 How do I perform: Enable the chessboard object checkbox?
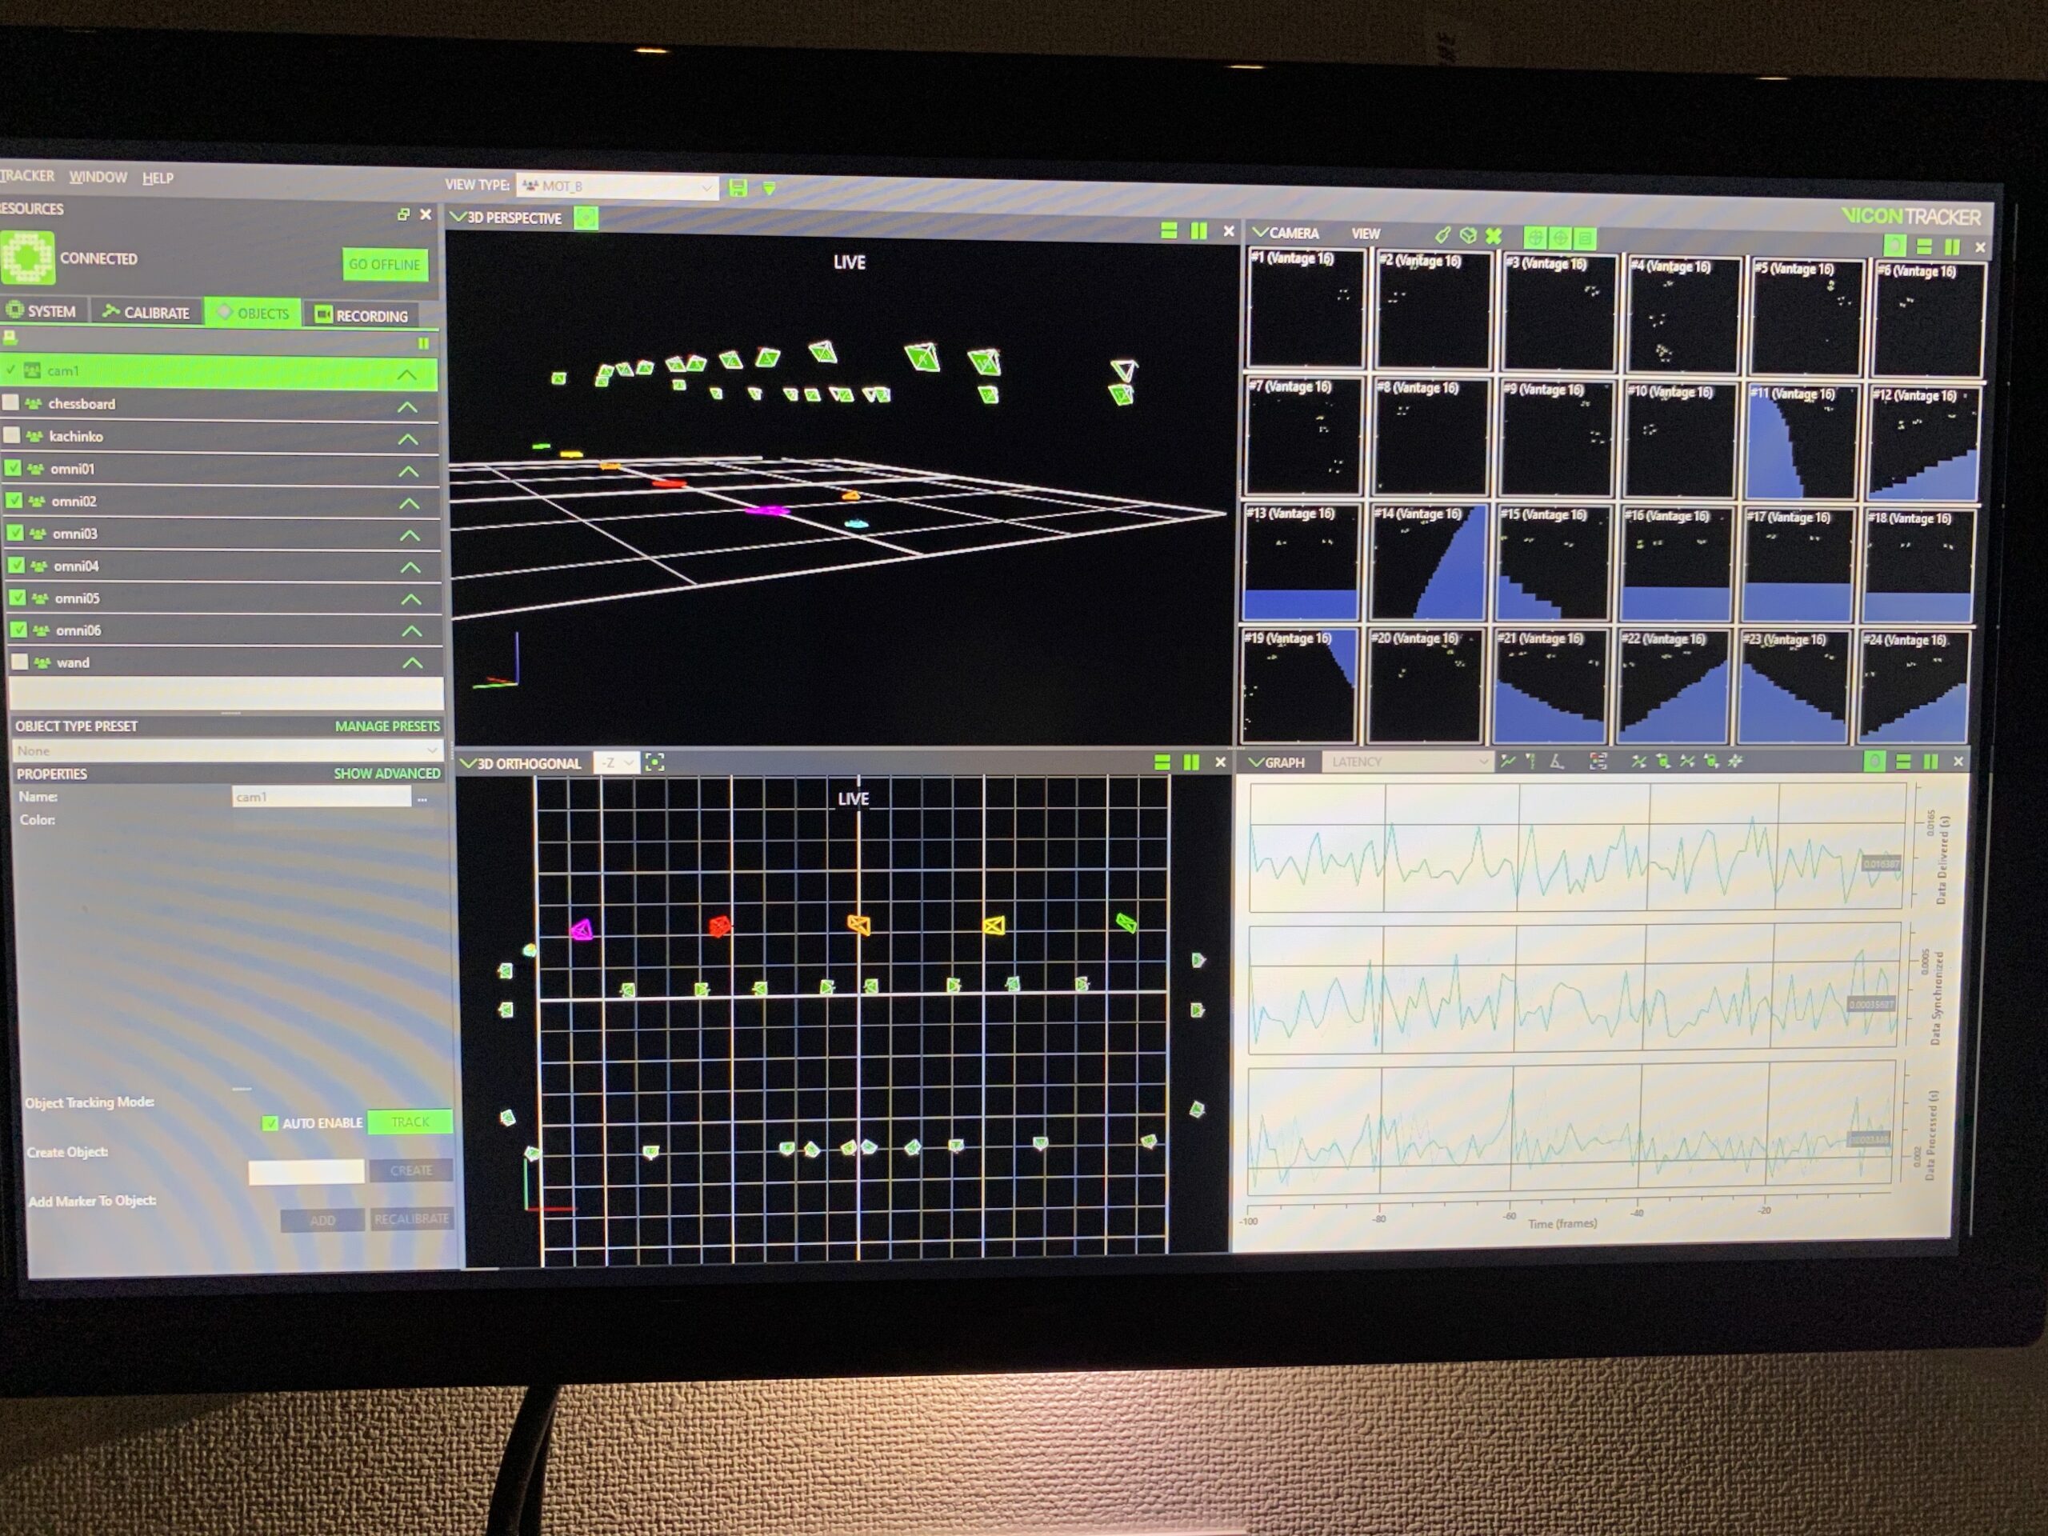[11, 402]
